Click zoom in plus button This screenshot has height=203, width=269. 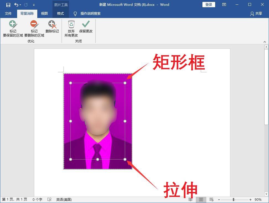(x=250, y=200)
